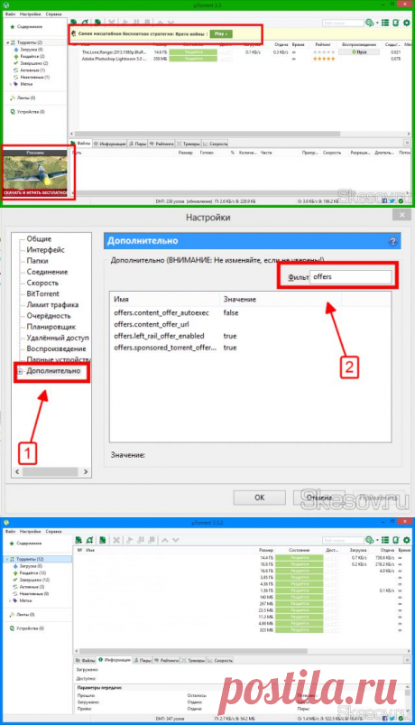Close the Настройки dialog with X

tap(401, 215)
